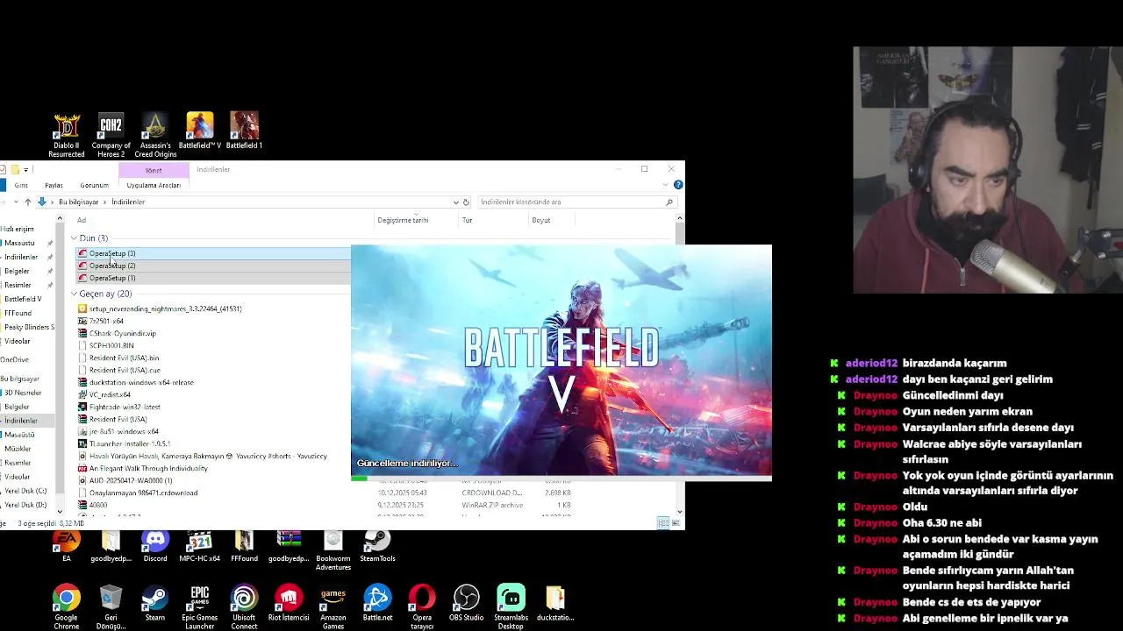Open the duckstation folder on desktop
Image resolution: width=1123 pixels, height=631 pixels.
click(555, 603)
